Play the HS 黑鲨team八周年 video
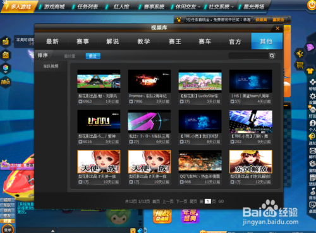 click(x=251, y=81)
